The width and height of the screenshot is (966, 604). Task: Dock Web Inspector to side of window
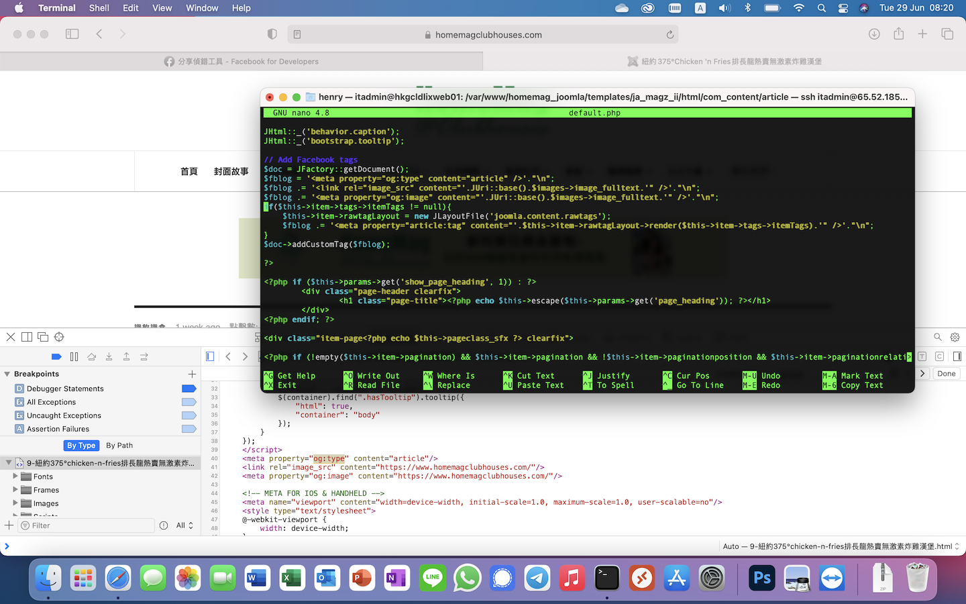tap(27, 337)
